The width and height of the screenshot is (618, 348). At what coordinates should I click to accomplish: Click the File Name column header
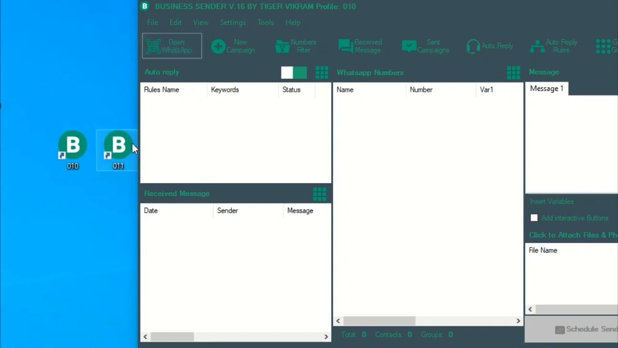[x=572, y=250]
